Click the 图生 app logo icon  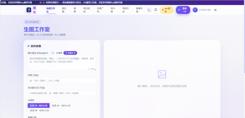(29, 10)
